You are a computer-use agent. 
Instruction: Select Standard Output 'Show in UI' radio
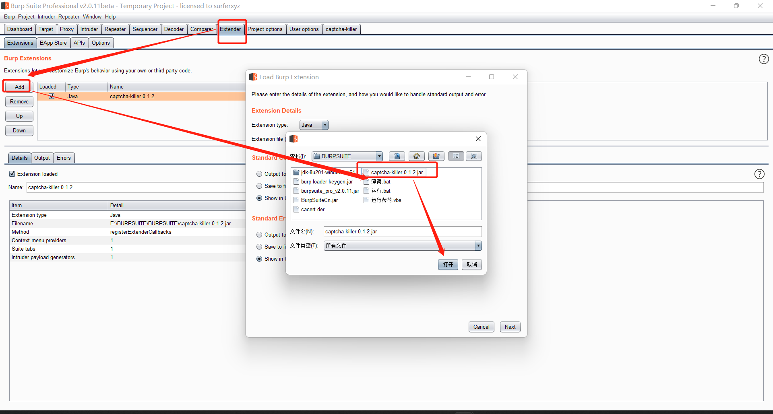click(x=259, y=198)
